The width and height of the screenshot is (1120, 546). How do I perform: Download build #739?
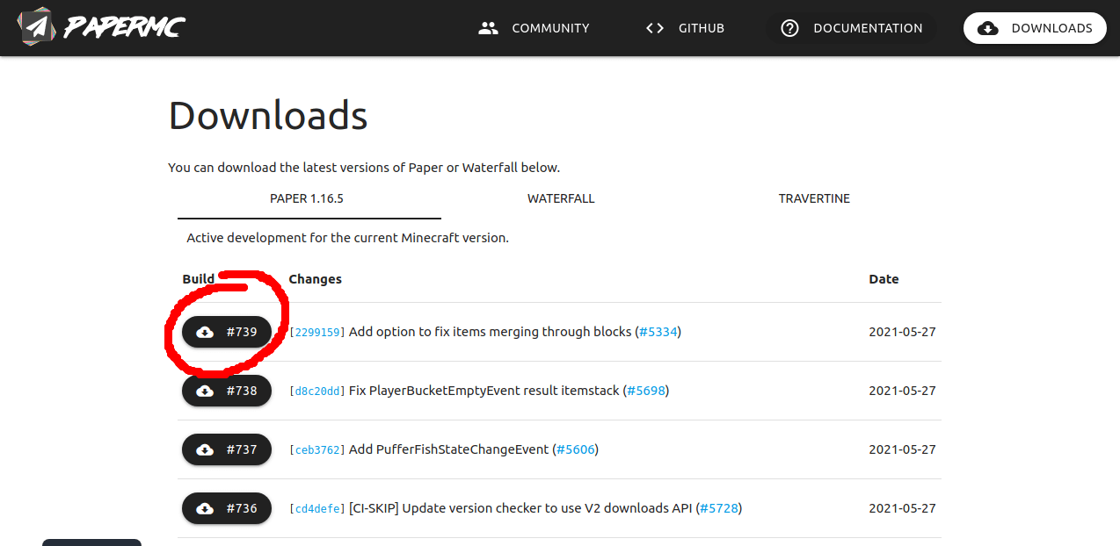tap(227, 332)
